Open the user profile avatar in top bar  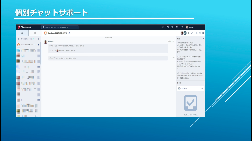[x=187, y=27]
